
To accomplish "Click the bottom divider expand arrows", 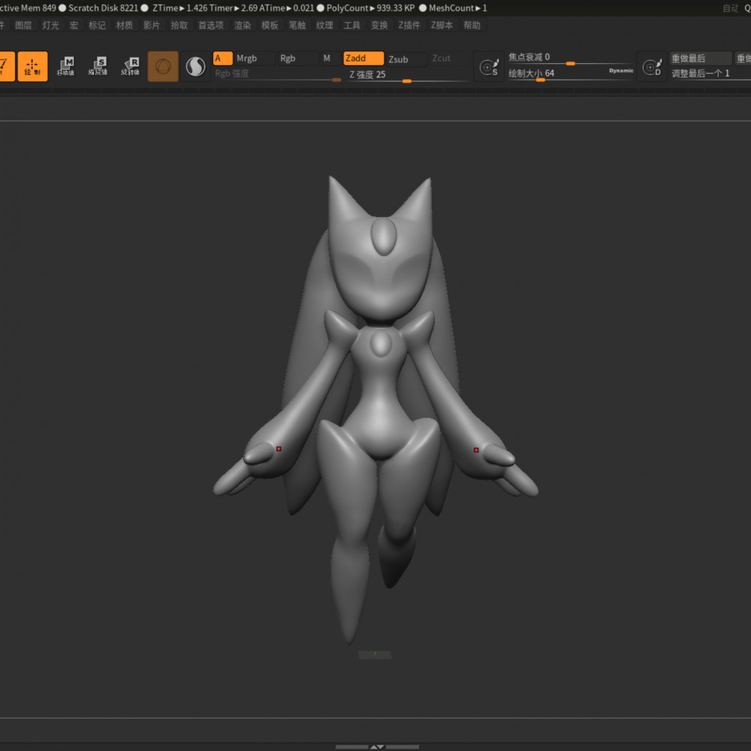I will (377, 746).
